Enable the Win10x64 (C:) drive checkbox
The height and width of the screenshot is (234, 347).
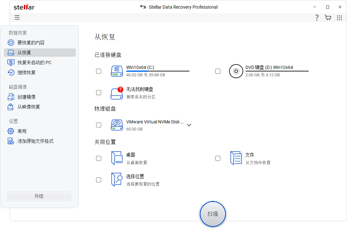click(99, 71)
